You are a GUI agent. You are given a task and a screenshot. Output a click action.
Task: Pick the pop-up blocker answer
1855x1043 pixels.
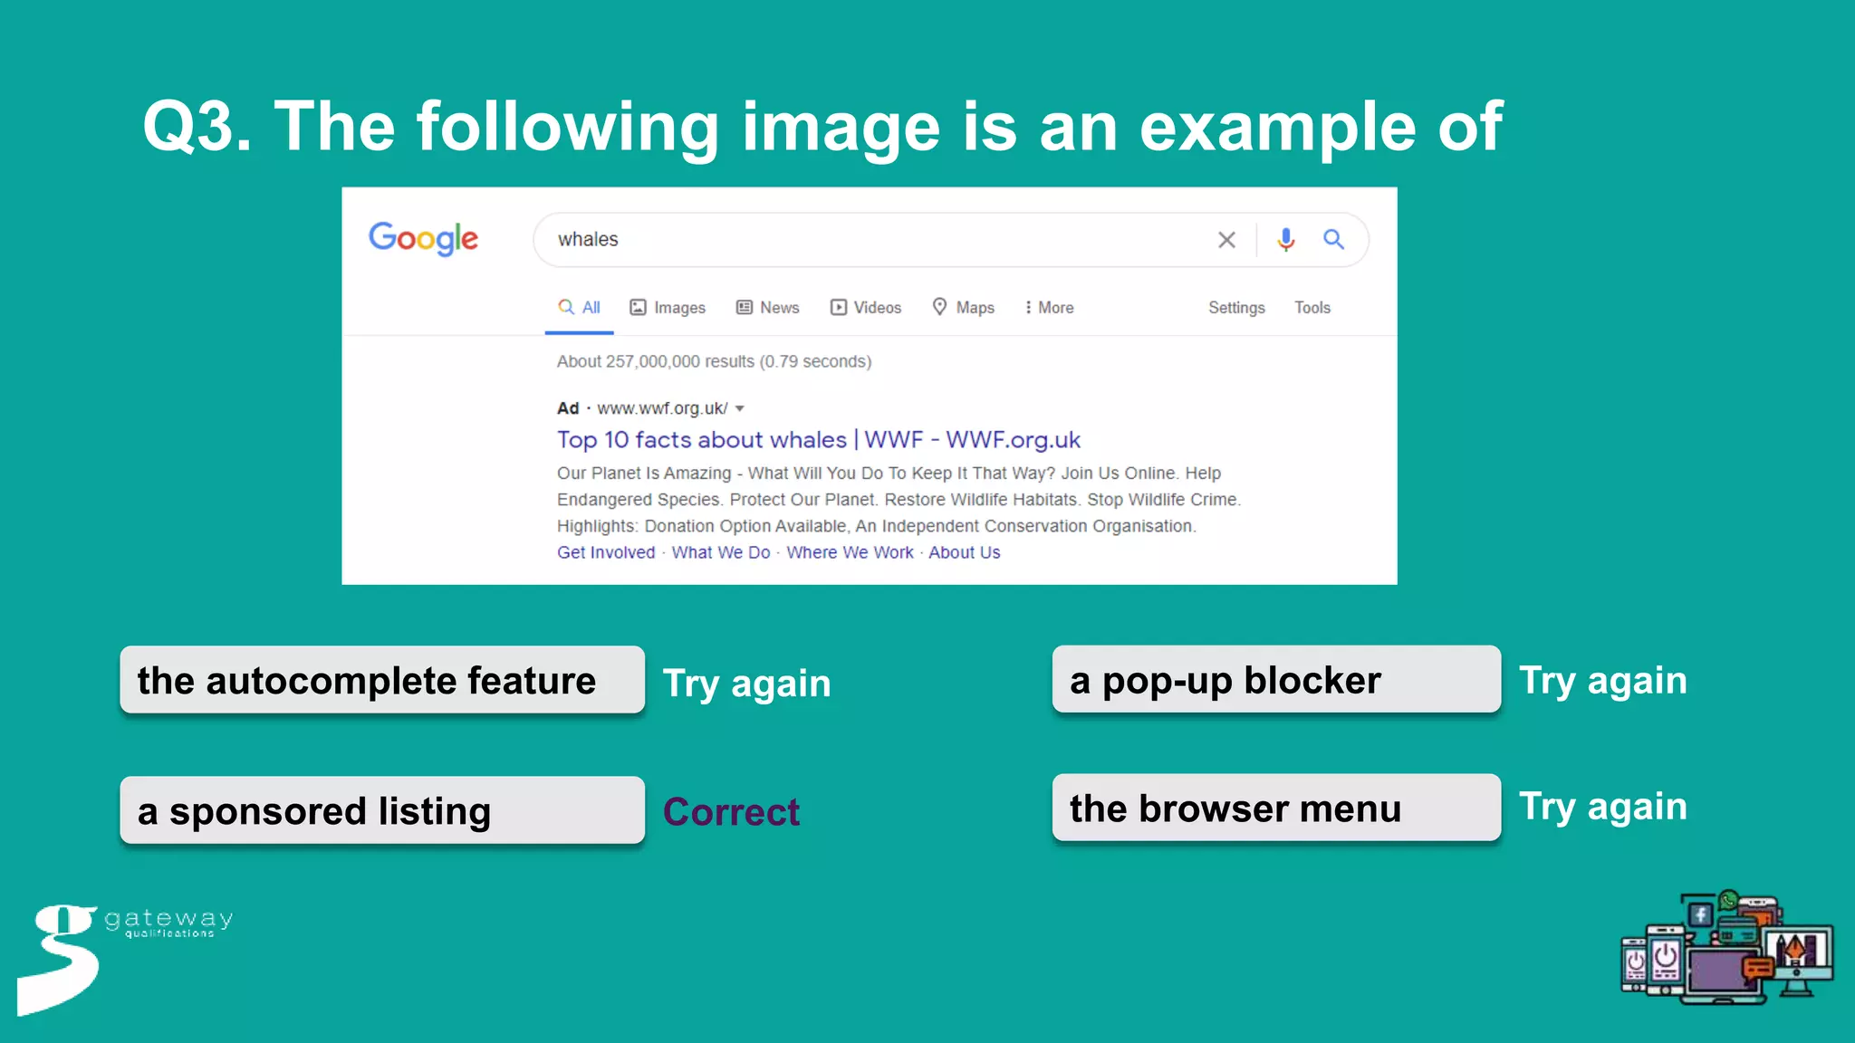point(1275,680)
